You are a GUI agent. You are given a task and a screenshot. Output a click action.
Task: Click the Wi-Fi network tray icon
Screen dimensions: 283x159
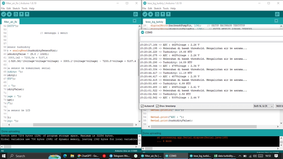[x=250, y=156]
